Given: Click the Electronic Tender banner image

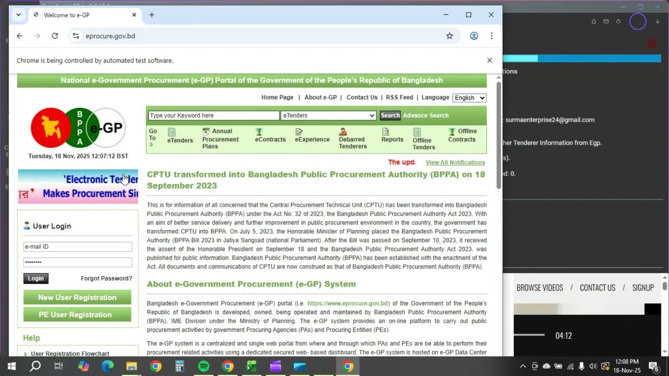Looking at the screenshot, I should pos(78,186).
